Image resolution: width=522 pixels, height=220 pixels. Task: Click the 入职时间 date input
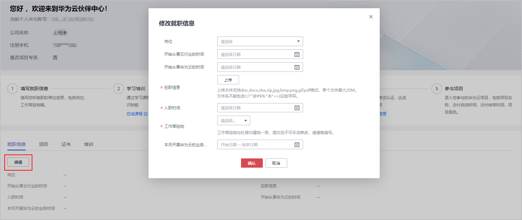tap(260, 108)
